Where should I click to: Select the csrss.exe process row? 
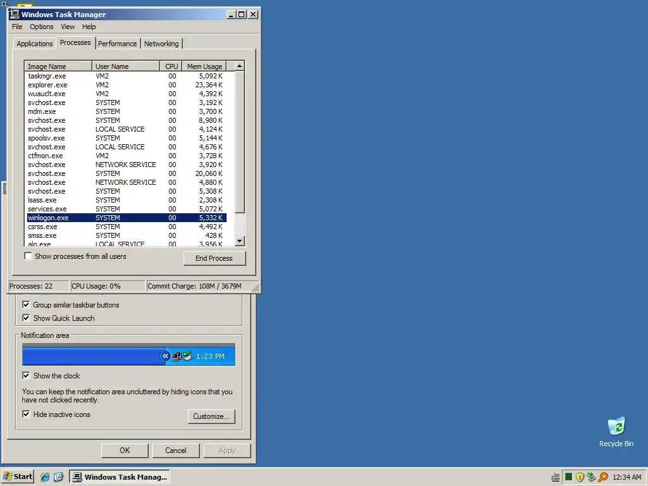point(127,227)
